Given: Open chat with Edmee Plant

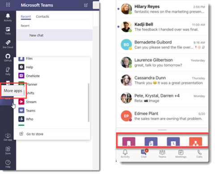Looking at the screenshot, I should click(x=162, y=116).
